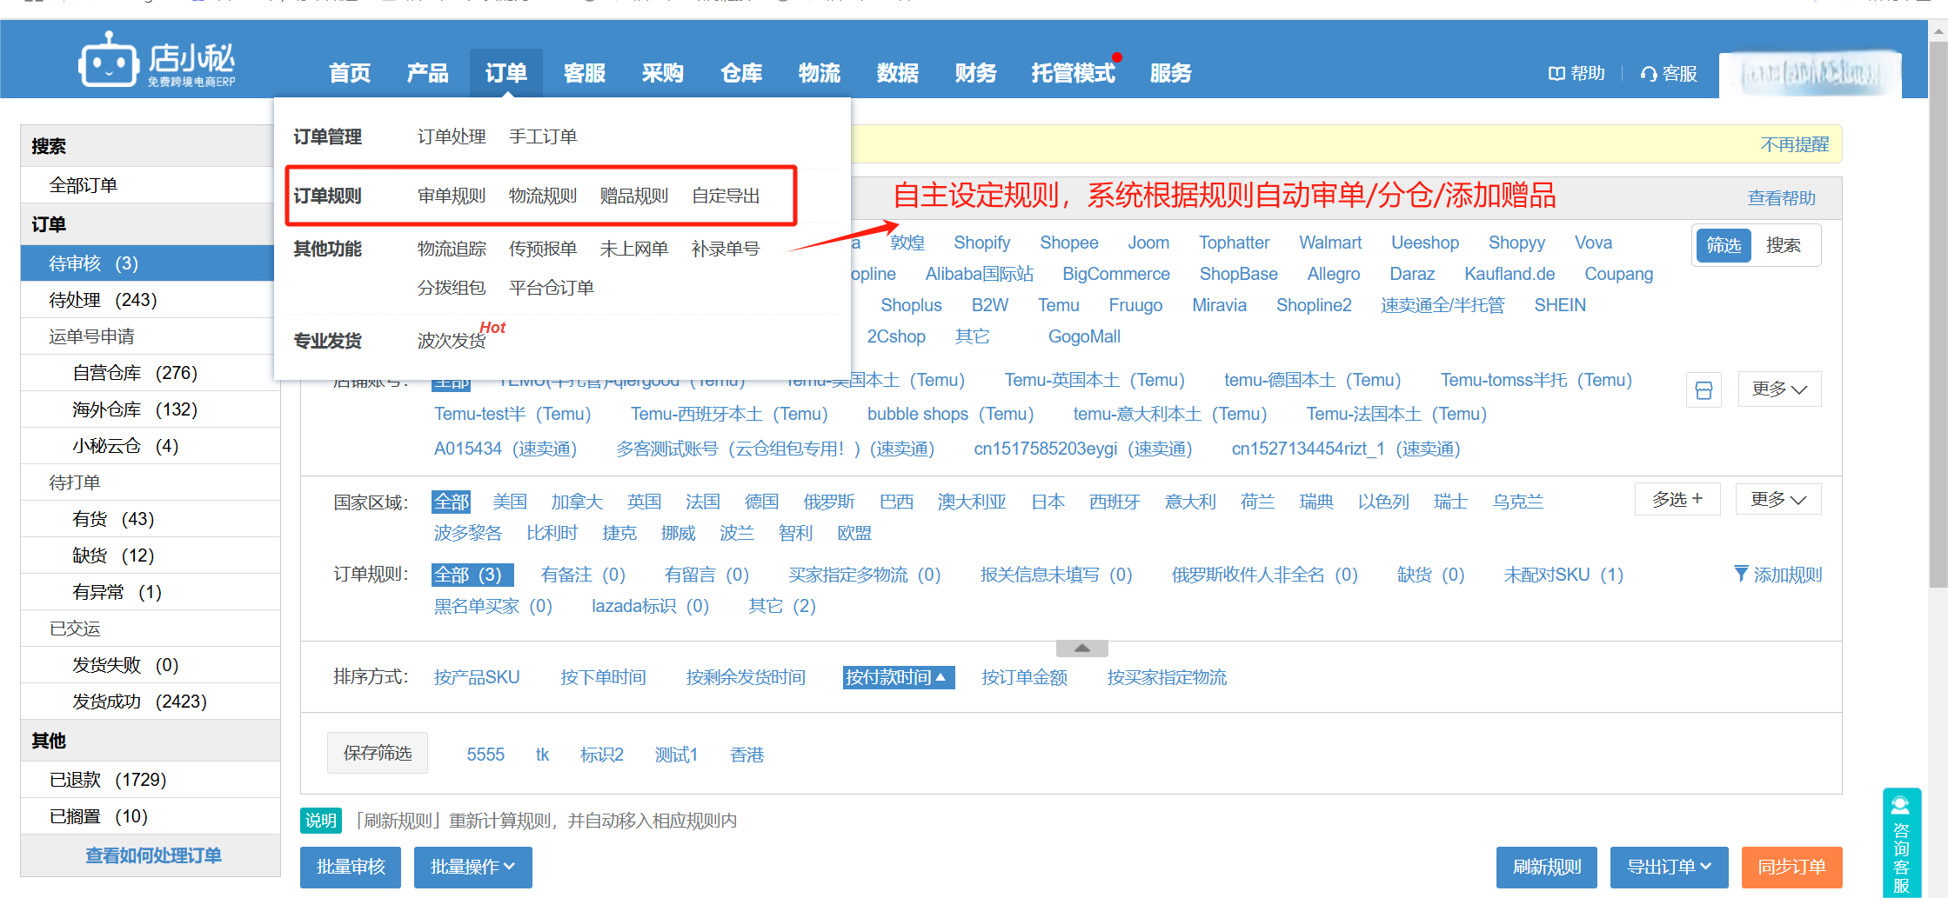Open the 批量操作 dropdown
The image size is (1948, 898).
472,867
